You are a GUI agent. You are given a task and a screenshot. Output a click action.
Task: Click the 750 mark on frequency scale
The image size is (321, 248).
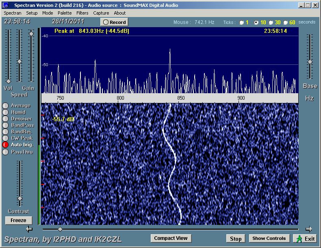(x=60, y=98)
